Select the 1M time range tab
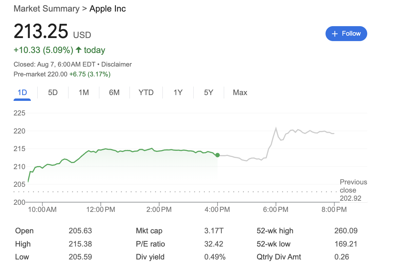The image size is (393, 271). (83, 92)
